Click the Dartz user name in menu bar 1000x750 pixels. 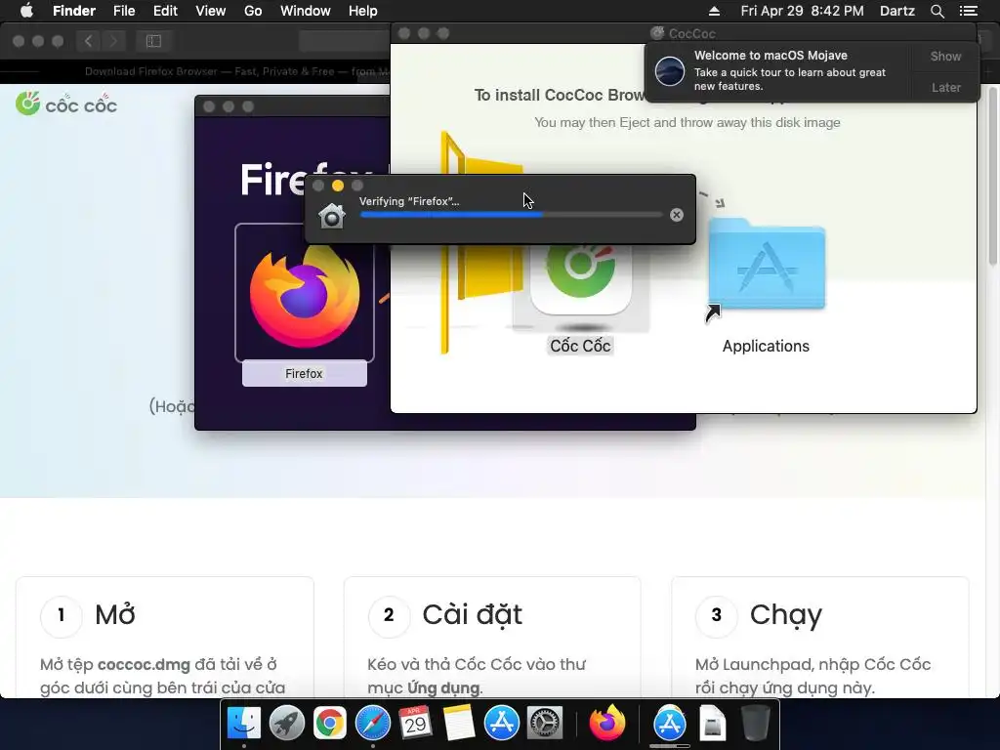(x=896, y=11)
